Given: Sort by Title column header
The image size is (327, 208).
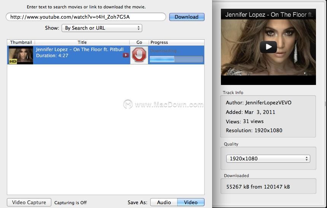Looking at the screenshot, I should pyautogui.click(x=82, y=42).
